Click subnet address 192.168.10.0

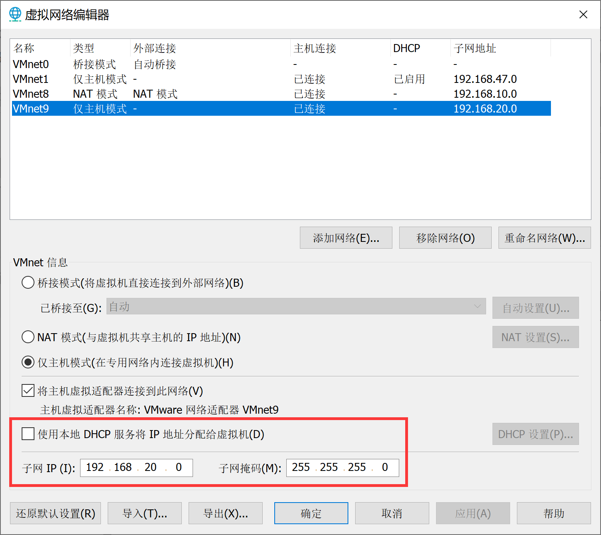tap(485, 94)
